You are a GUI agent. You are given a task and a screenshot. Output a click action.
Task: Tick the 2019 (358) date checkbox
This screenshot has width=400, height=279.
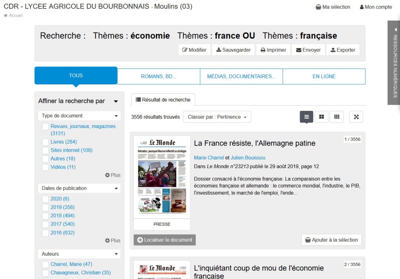pos(45,207)
